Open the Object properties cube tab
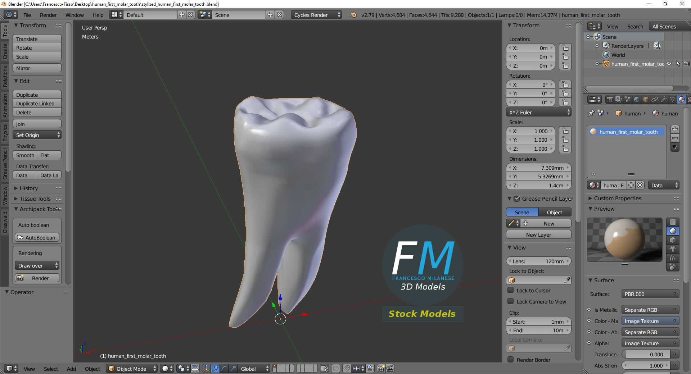The height and width of the screenshot is (374, 691). coord(646,100)
